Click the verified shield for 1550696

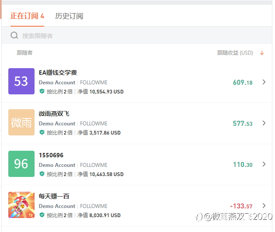click(42, 174)
